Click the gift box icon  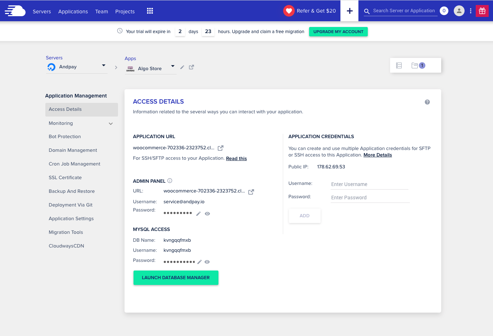pos(482,11)
